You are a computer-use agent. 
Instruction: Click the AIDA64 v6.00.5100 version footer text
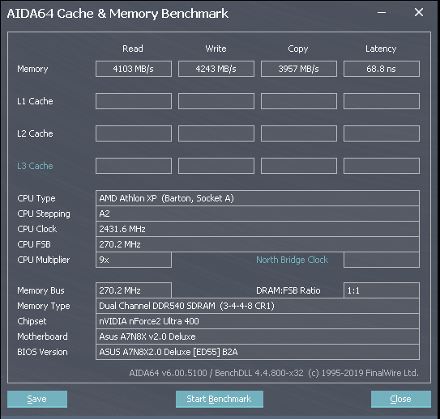click(x=274, y=373)
